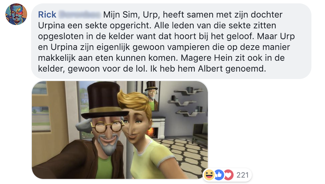
Task: Open the attached Sims selfie image
Action: click(120, 130)
